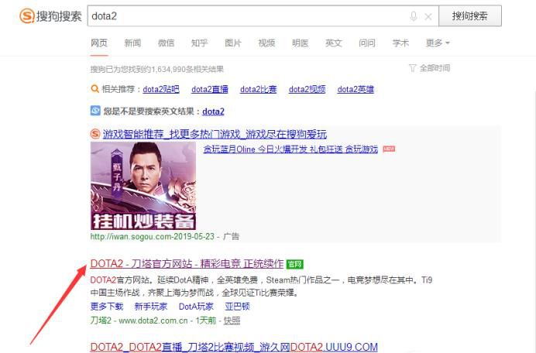Viewport: 536px width, 353px height.
Task: Click the 挂机炒装备 ad thumbnail image
Action: pos(143,186)
